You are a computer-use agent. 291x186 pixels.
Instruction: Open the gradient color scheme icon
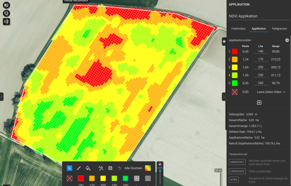[x=148, y=168]
